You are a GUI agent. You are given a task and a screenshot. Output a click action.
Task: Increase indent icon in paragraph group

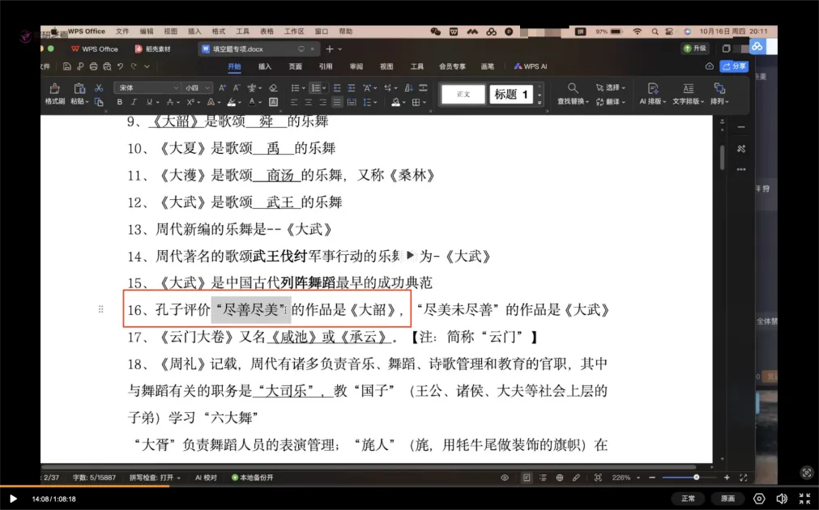coord(352,87)
